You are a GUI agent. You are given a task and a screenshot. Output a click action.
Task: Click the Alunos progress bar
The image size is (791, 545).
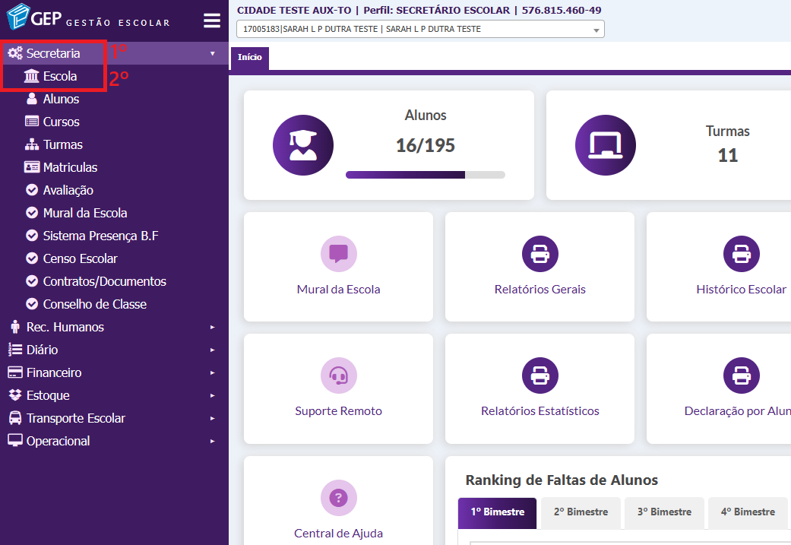click(x=425, y=175)
